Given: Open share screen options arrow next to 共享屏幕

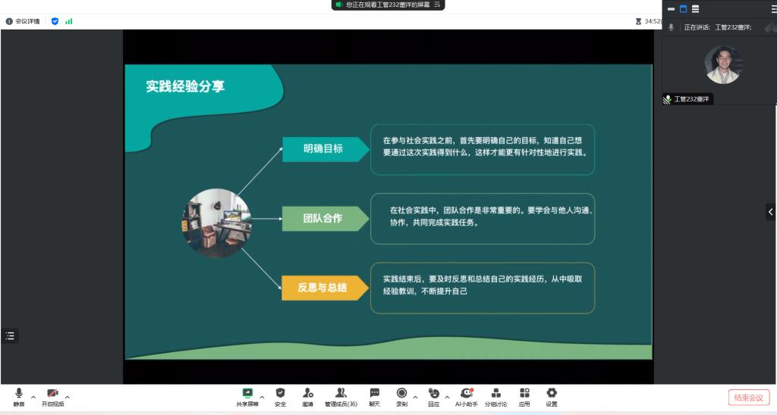Looking at the screenshot, I should pyautogui.click(x=263, y=396).
